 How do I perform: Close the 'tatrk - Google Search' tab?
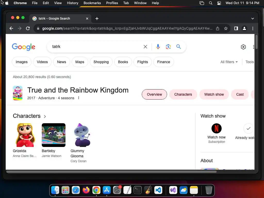point(87,19)
